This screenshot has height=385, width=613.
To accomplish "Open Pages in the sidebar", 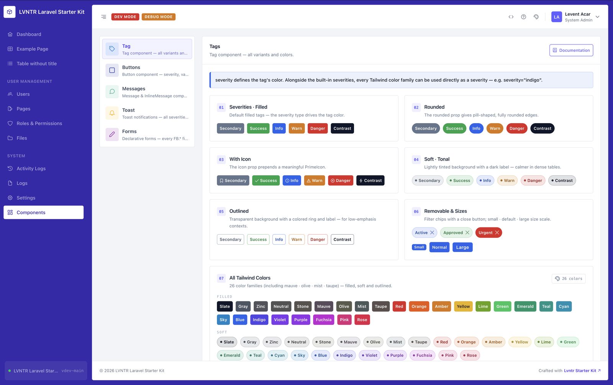I will 44,109.
